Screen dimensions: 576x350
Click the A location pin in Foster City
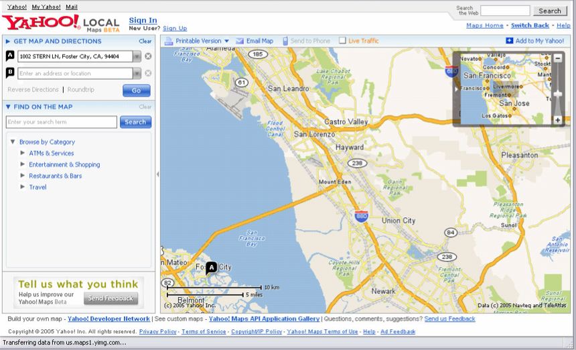point(211,268)
